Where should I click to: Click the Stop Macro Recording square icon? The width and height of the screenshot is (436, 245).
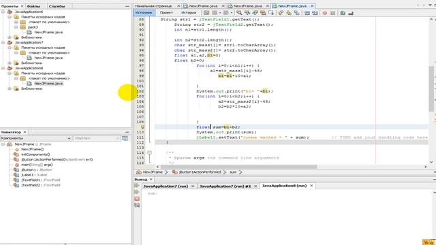pos(332,13)
